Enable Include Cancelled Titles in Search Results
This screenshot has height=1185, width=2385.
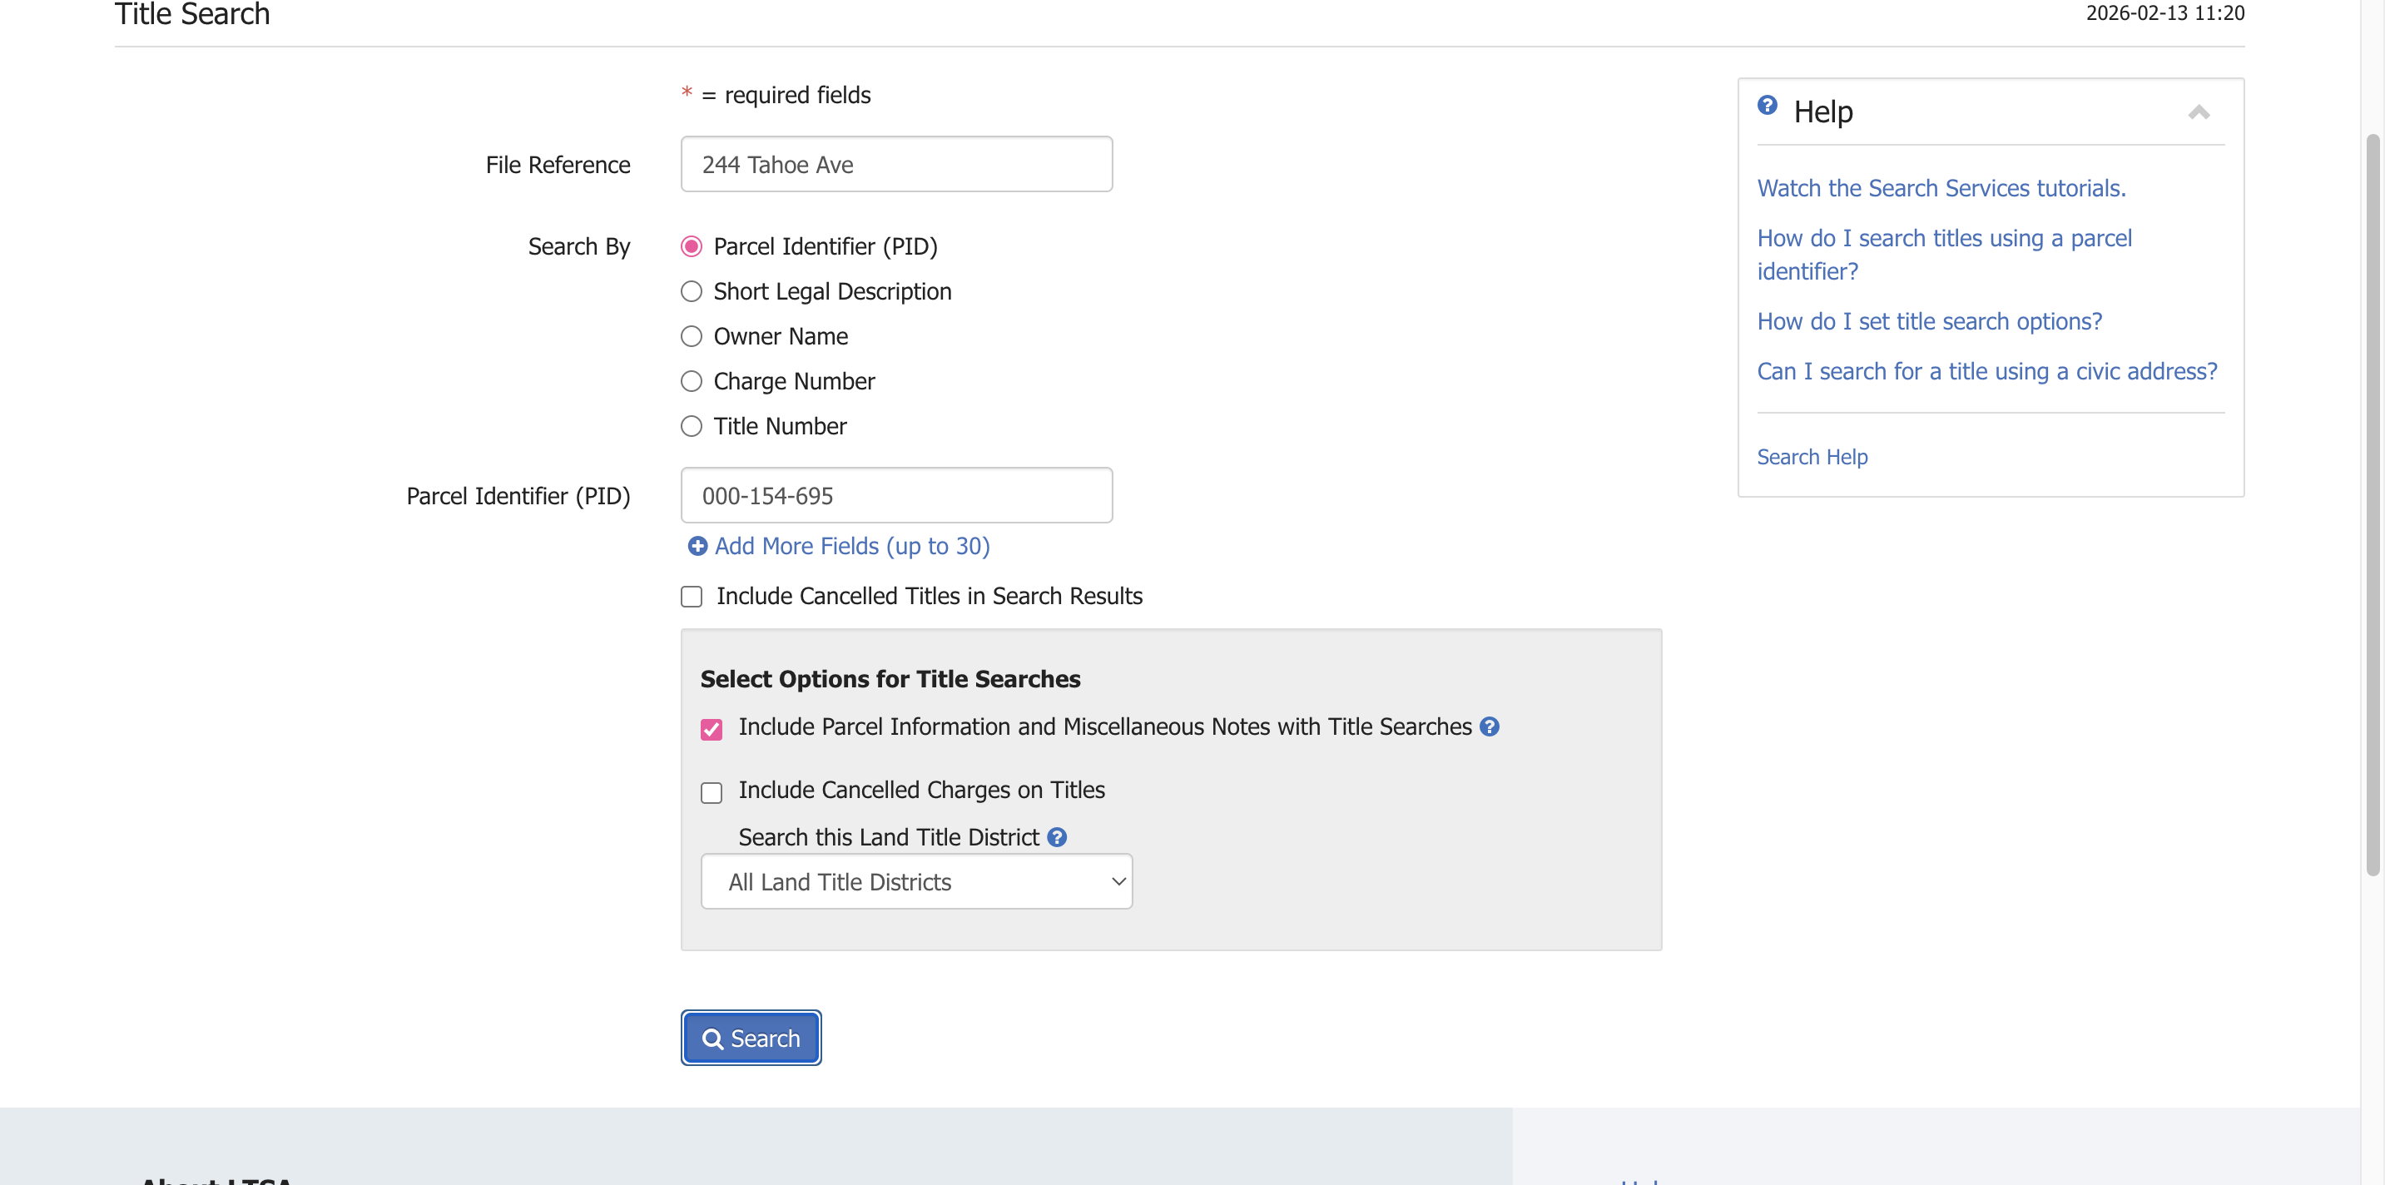691,596
